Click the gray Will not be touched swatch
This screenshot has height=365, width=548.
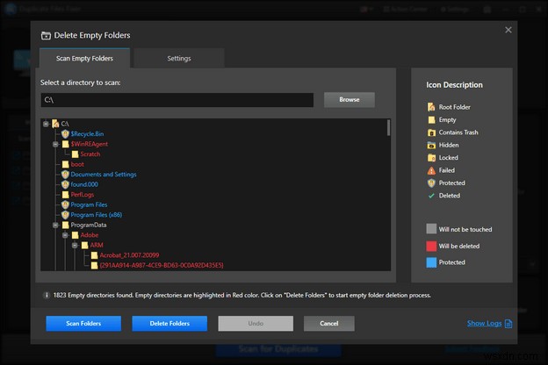pyautogui.click(x=431, y=229)
